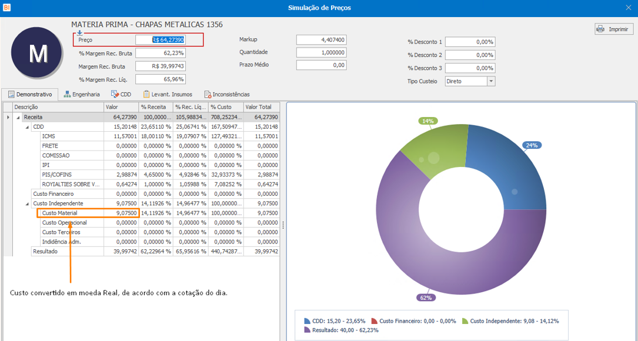Click the Levant. Insumos clipboard icon
This screenshot has width=638, height=341.
pyautogui.click(x=146, y=95)
